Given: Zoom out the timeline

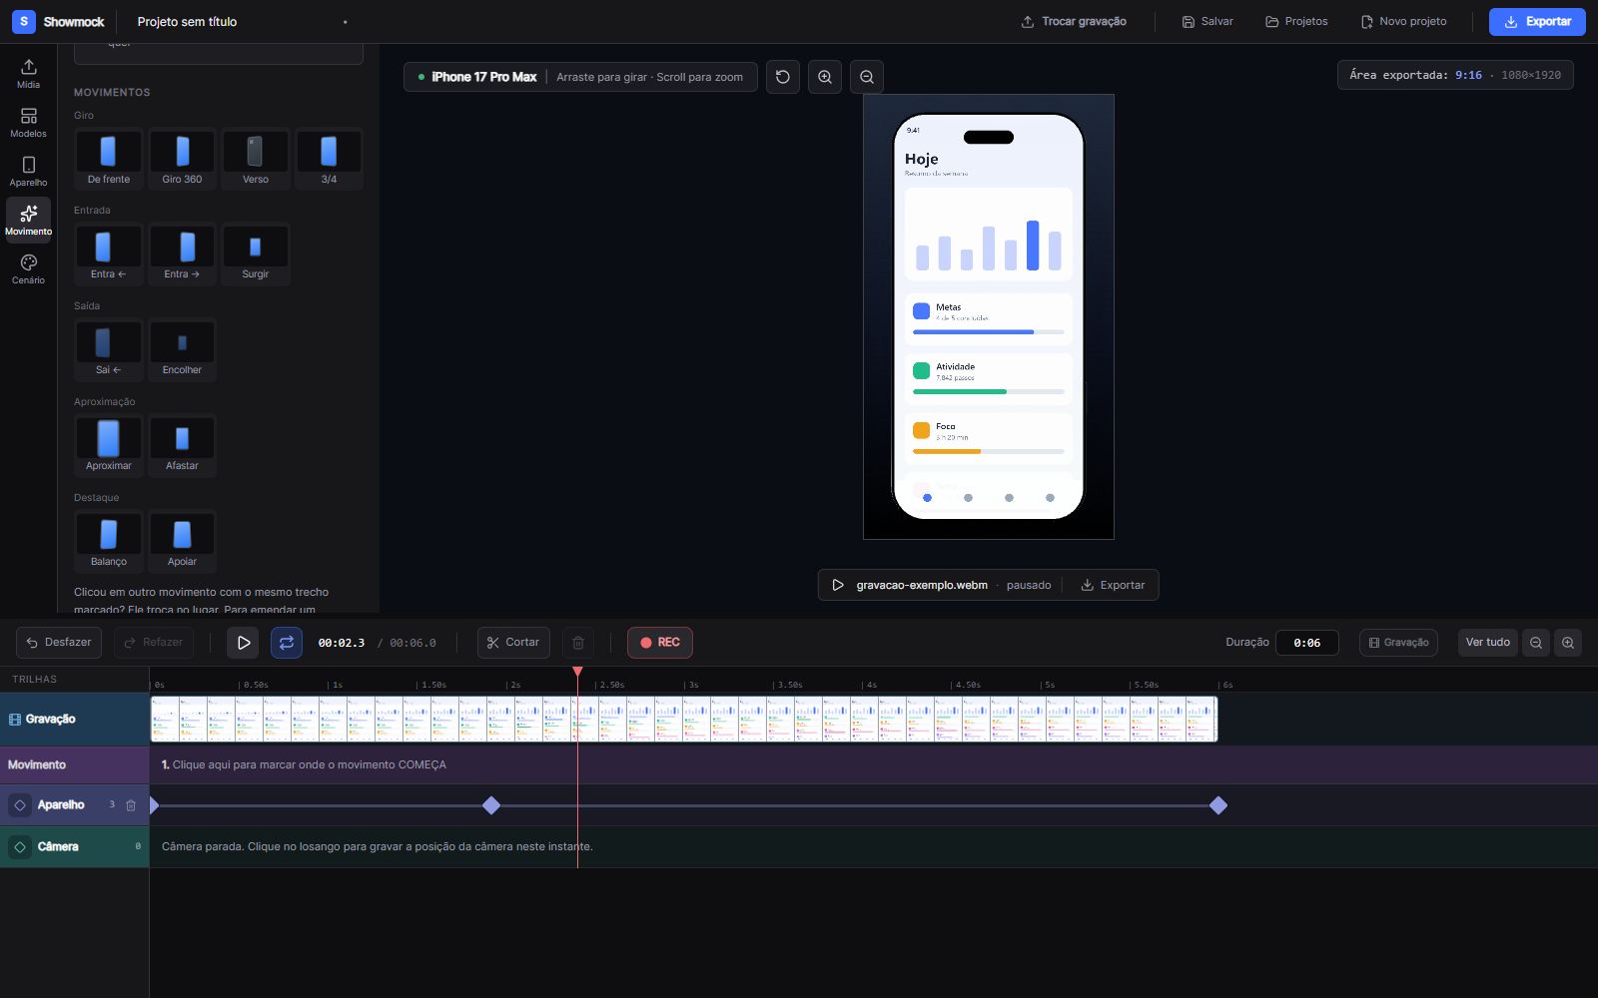Looking at the screenshot, I should 1536,643.
